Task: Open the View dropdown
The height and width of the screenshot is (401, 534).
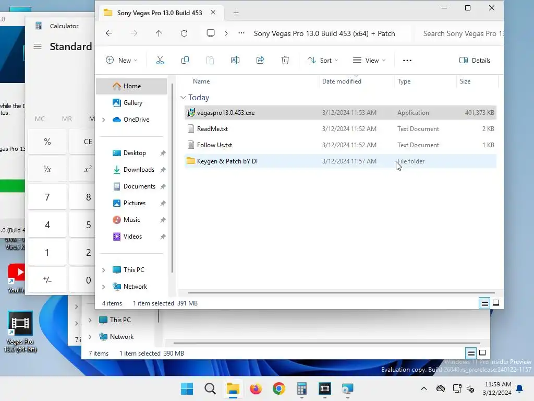Action: [370, 61]
